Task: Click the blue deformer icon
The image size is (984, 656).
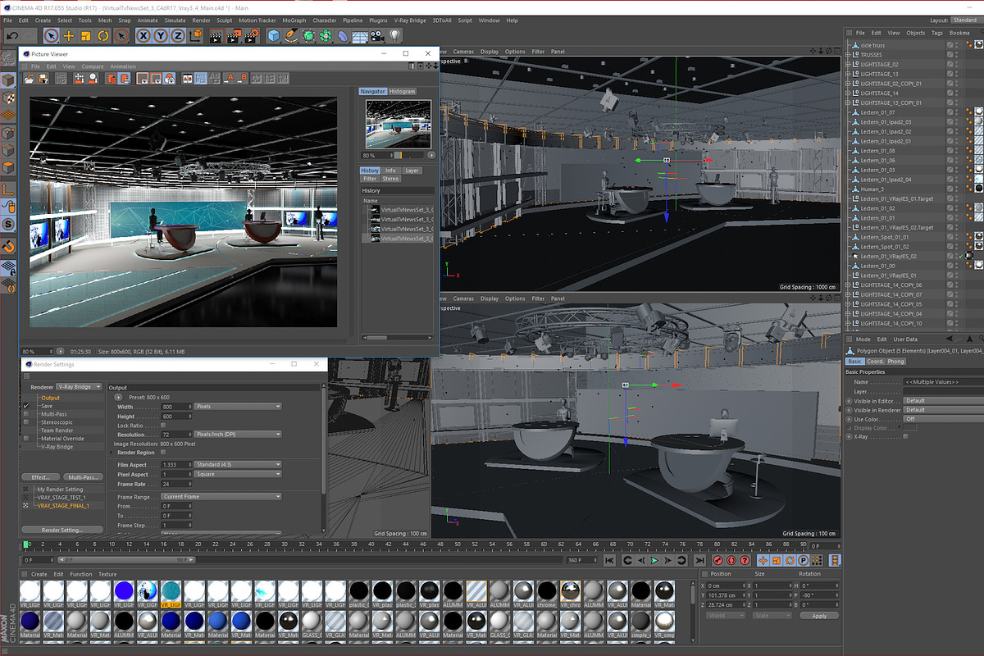Action: tap(343, 35)
